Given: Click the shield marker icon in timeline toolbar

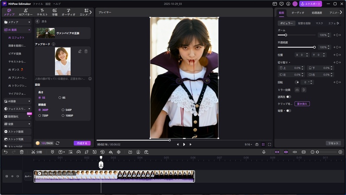Looking at the screenshot, I should click(x=52, y=152).
